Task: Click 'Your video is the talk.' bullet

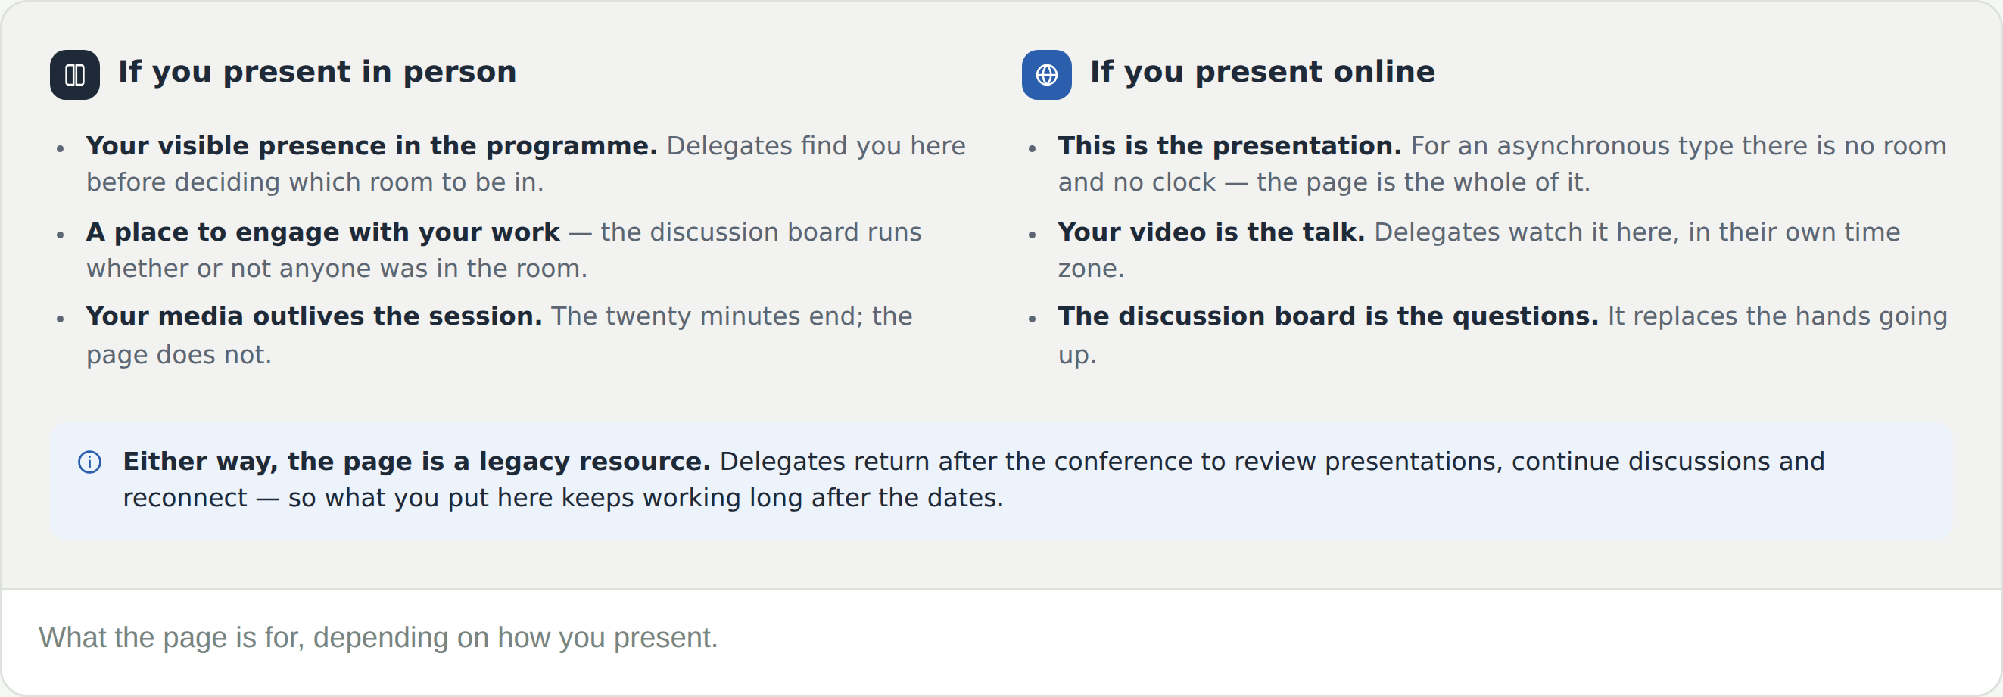Action: click(x=1210, y=232)
